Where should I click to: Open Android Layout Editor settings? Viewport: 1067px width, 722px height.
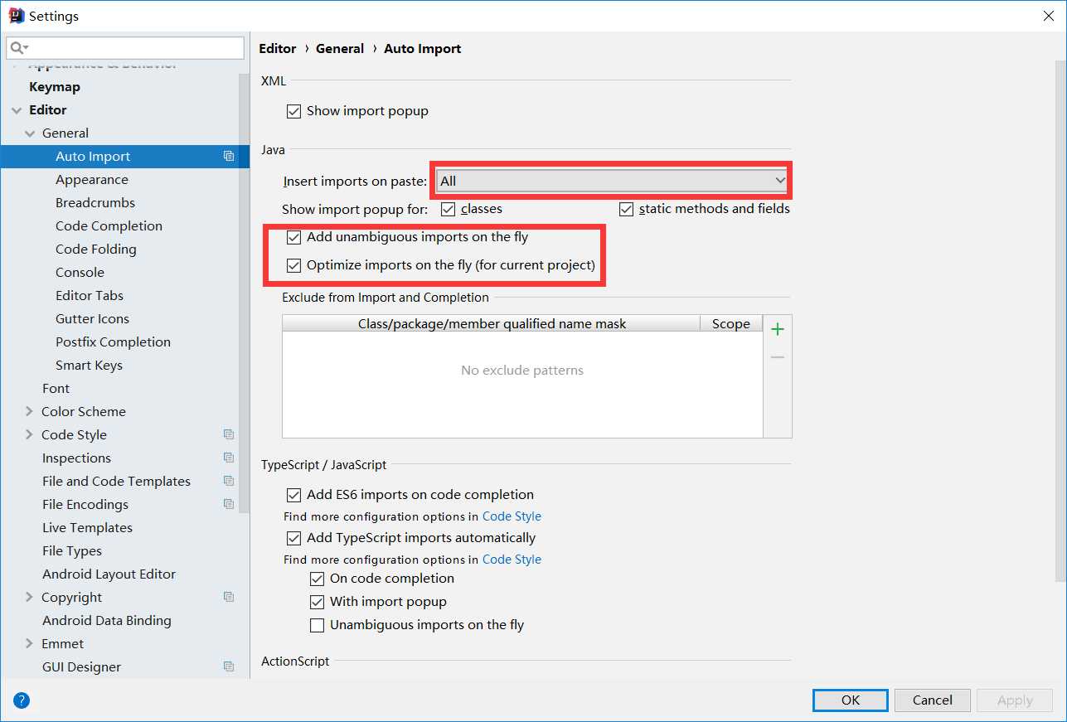[x=109, y=574]
